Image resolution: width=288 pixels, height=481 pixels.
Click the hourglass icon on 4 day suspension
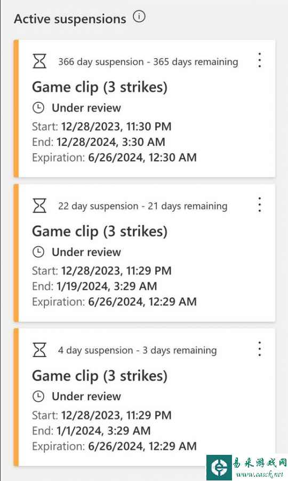[x=39, y=350]
